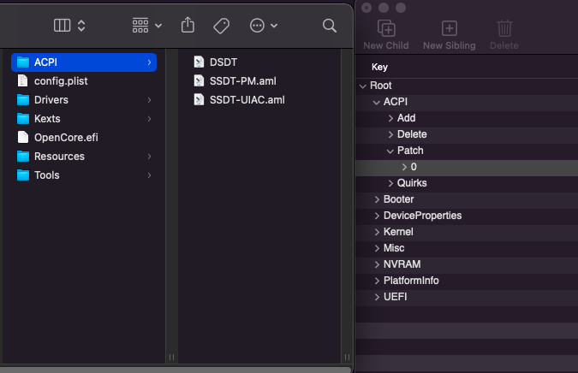Screen dimensions: 578x373
Task: Expand item 0 under Patch
Action: point(404,167)
